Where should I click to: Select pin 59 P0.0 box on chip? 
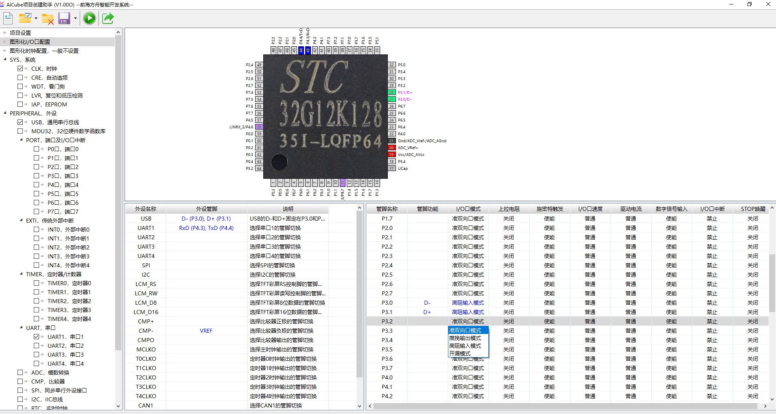(259, 134)
